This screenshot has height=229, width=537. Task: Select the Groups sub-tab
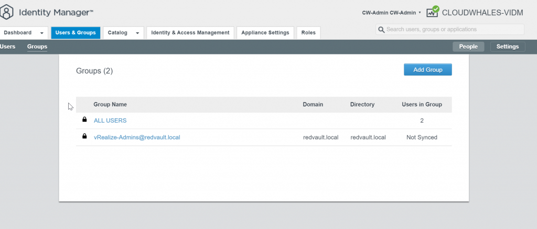point(37,47)
